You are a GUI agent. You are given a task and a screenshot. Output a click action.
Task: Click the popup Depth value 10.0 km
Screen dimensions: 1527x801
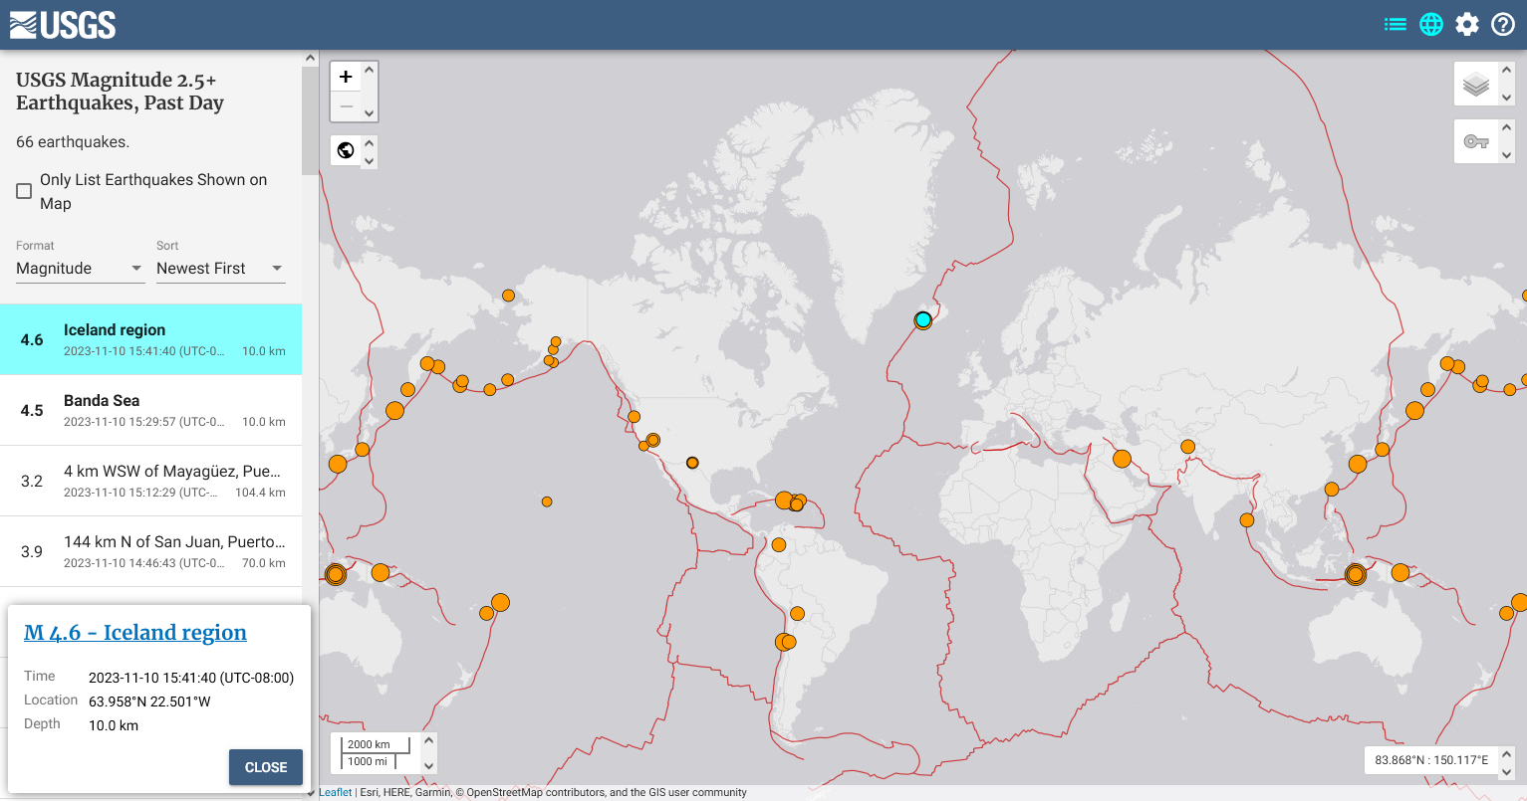click(114, 725)
